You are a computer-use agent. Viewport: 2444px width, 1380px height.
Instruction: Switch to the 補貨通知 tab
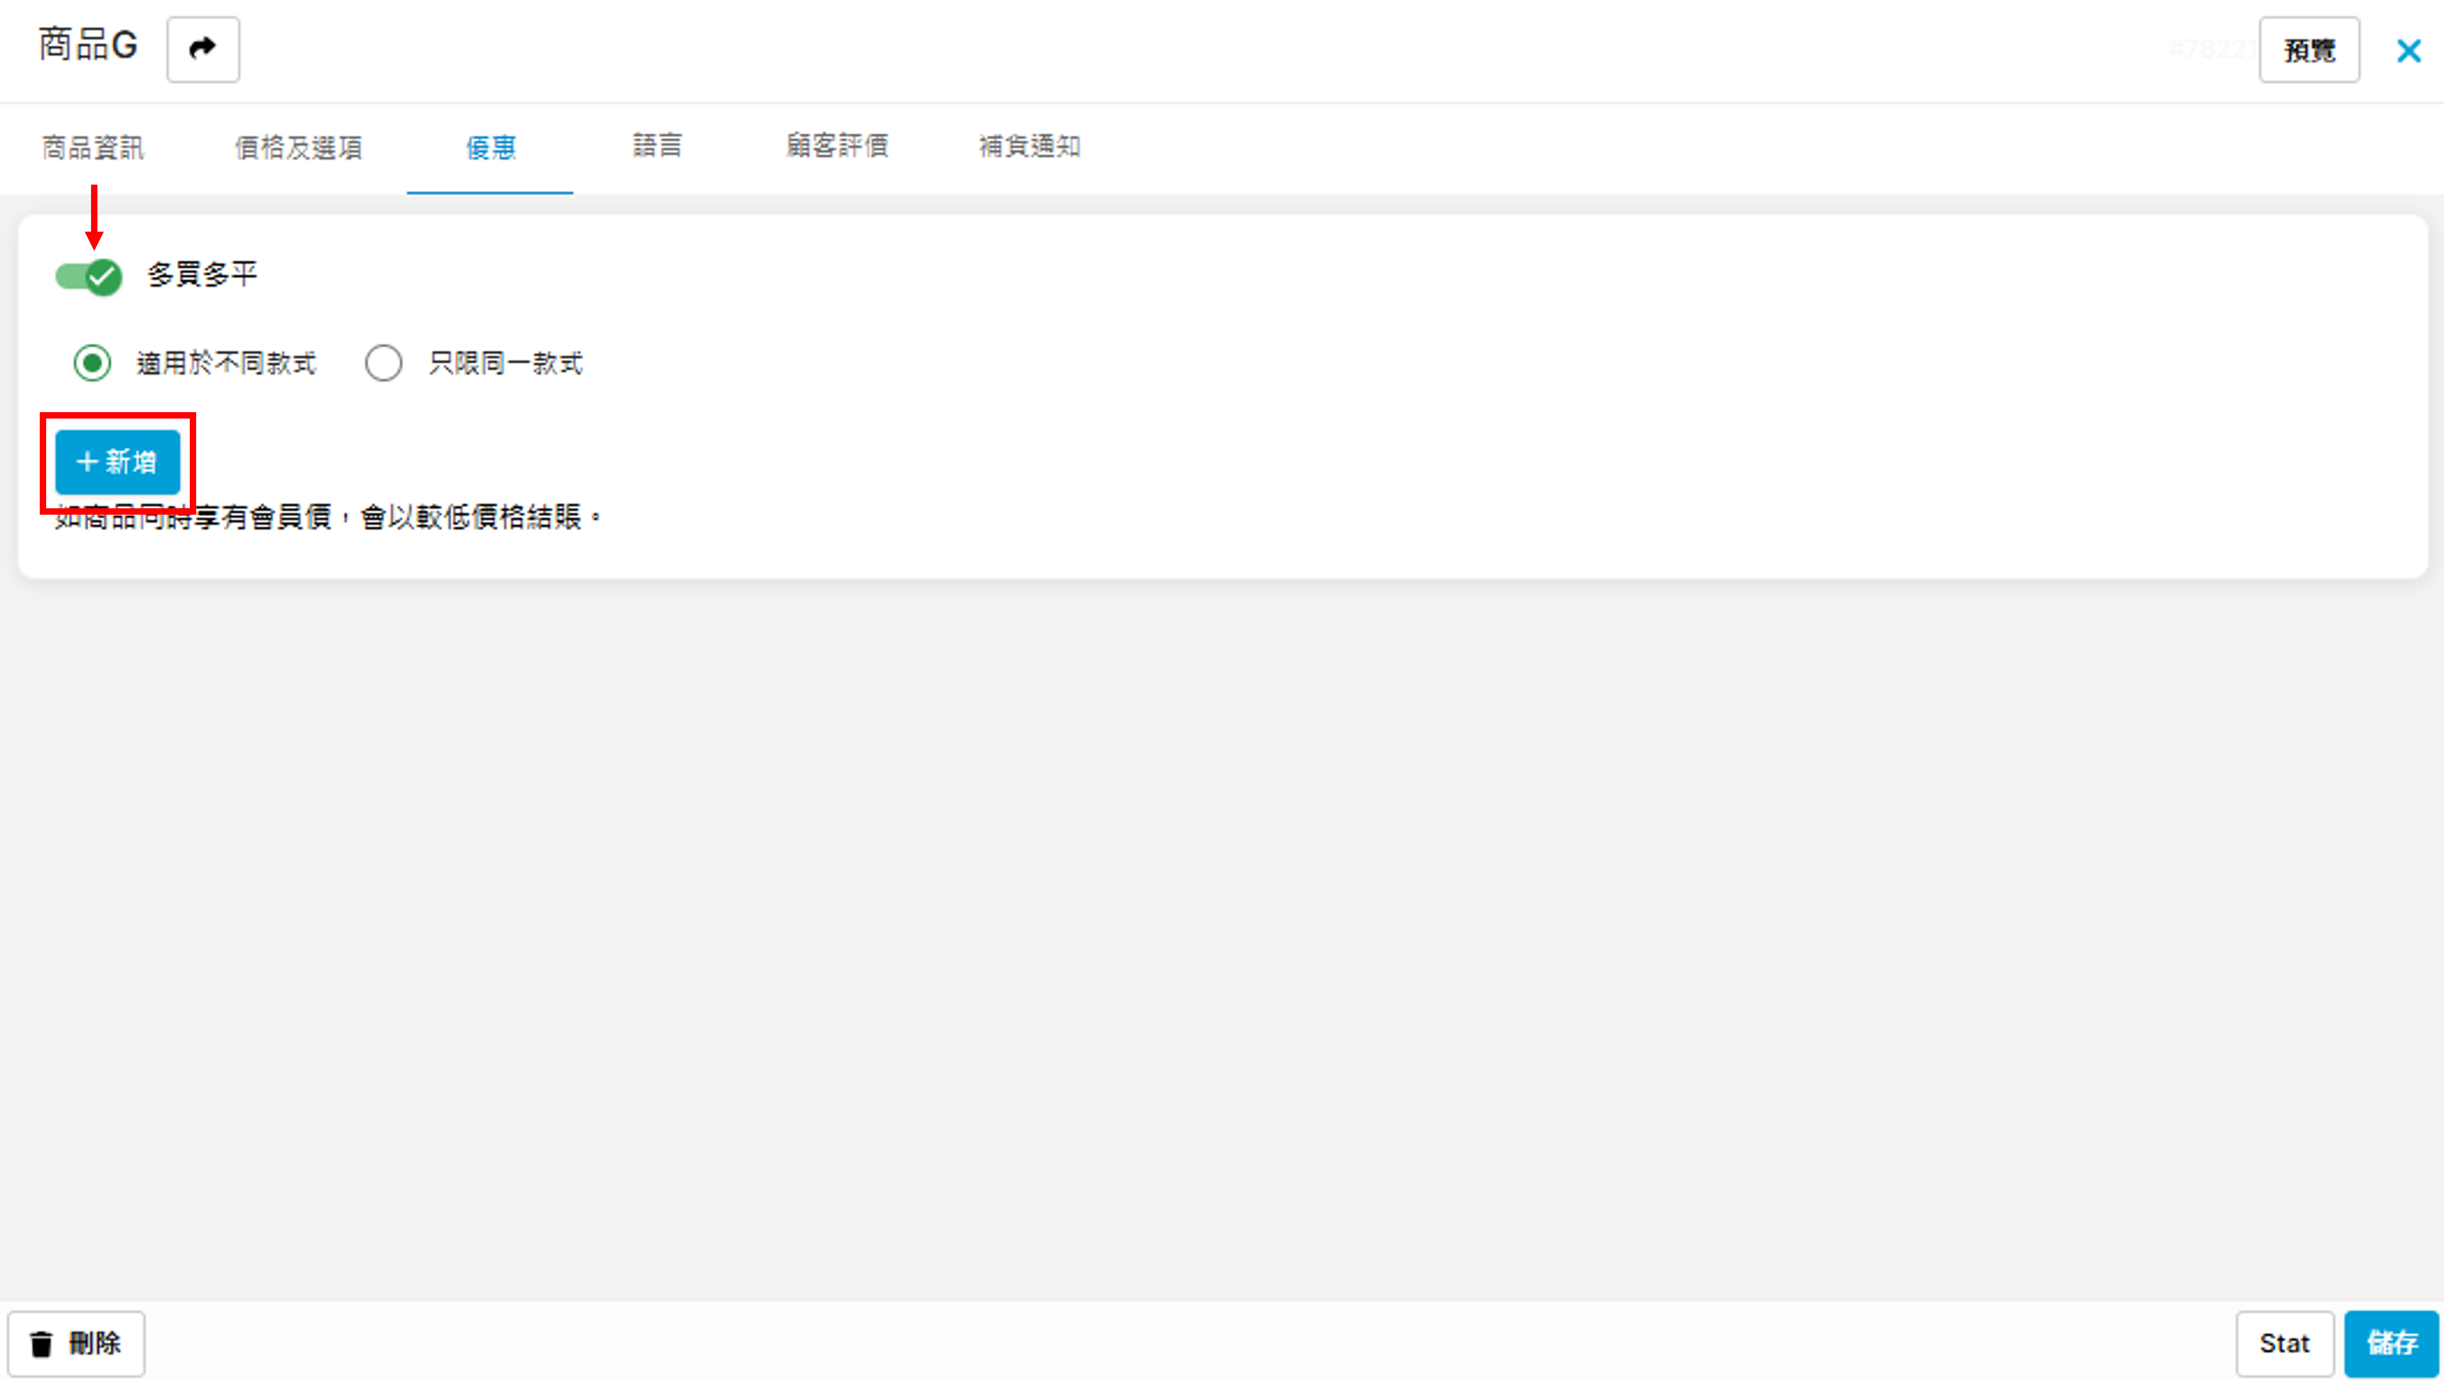pos(1028,145)
